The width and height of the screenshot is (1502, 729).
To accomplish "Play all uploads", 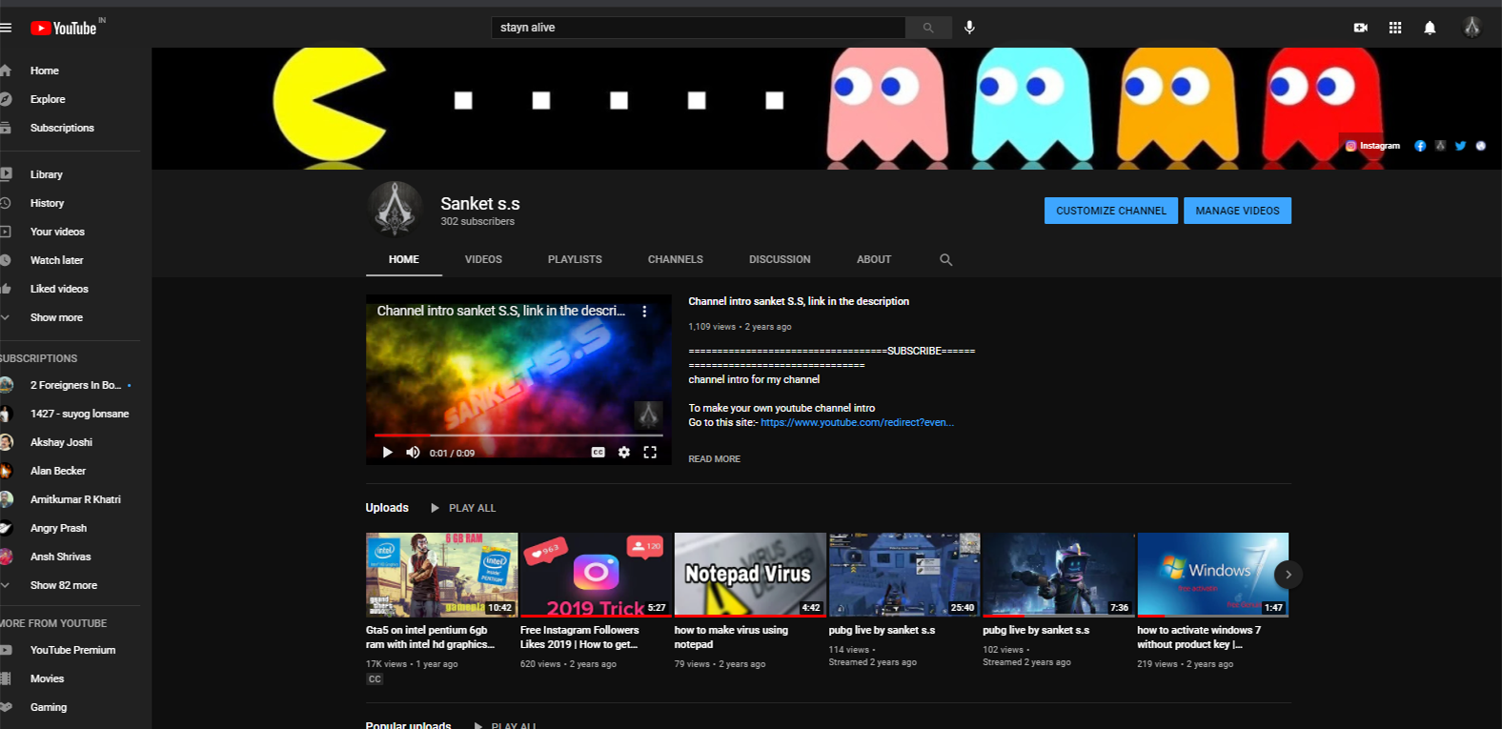I will (463, 508).
